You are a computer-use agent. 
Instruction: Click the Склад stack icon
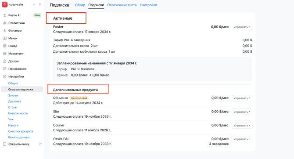coord(5,46)
